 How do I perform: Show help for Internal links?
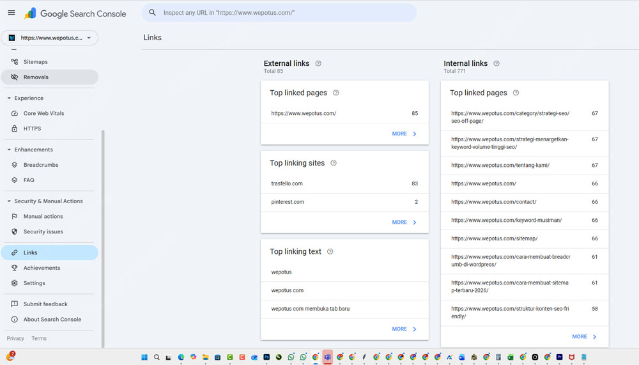[x=497, y=63]
